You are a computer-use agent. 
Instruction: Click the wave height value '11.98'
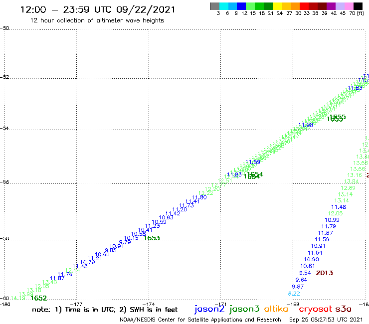tap(306, 125)
